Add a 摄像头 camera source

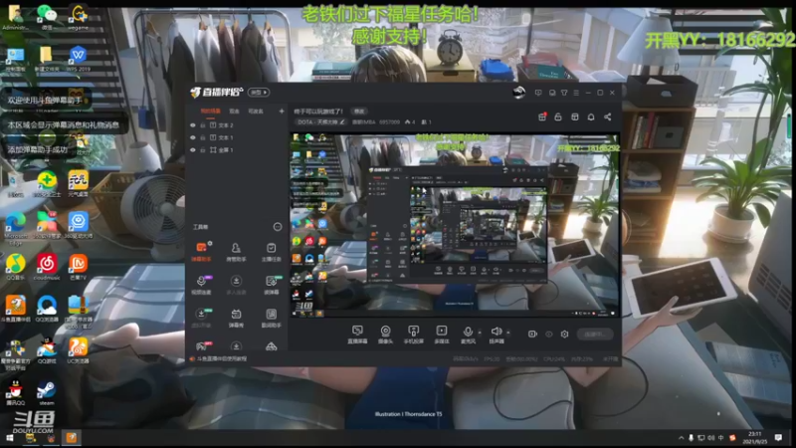[x=385, y=335]
